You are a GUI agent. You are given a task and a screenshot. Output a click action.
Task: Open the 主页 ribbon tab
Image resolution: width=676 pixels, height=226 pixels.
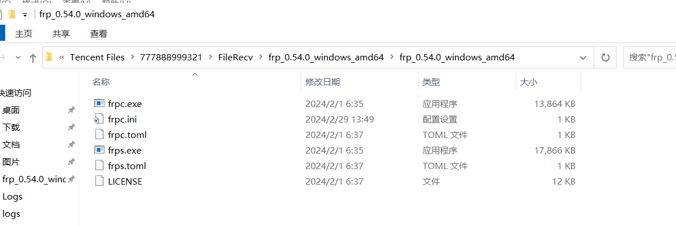point(24,33)
